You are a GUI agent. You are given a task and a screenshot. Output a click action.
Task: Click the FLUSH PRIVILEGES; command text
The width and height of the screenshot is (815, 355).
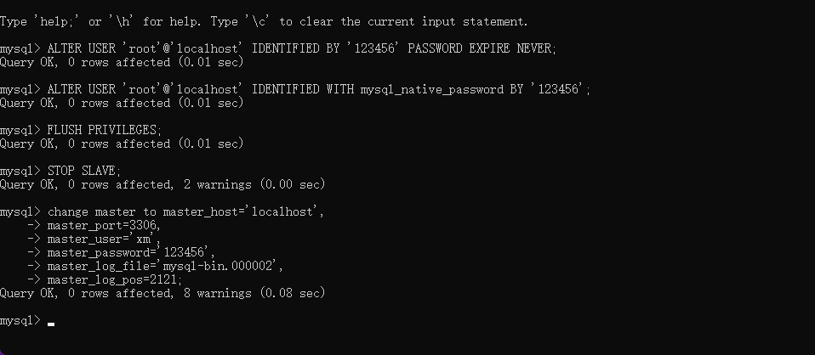(104, 130)
